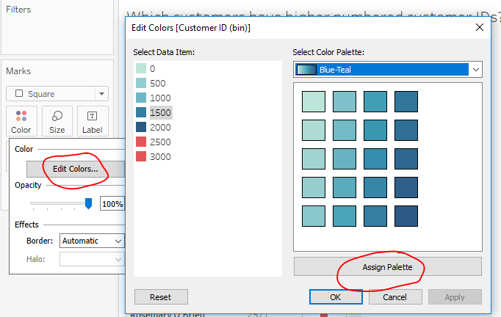
Task: Pick the darkest swatch in bottom row
Action: pyautogui.click(x=406, y=216)
